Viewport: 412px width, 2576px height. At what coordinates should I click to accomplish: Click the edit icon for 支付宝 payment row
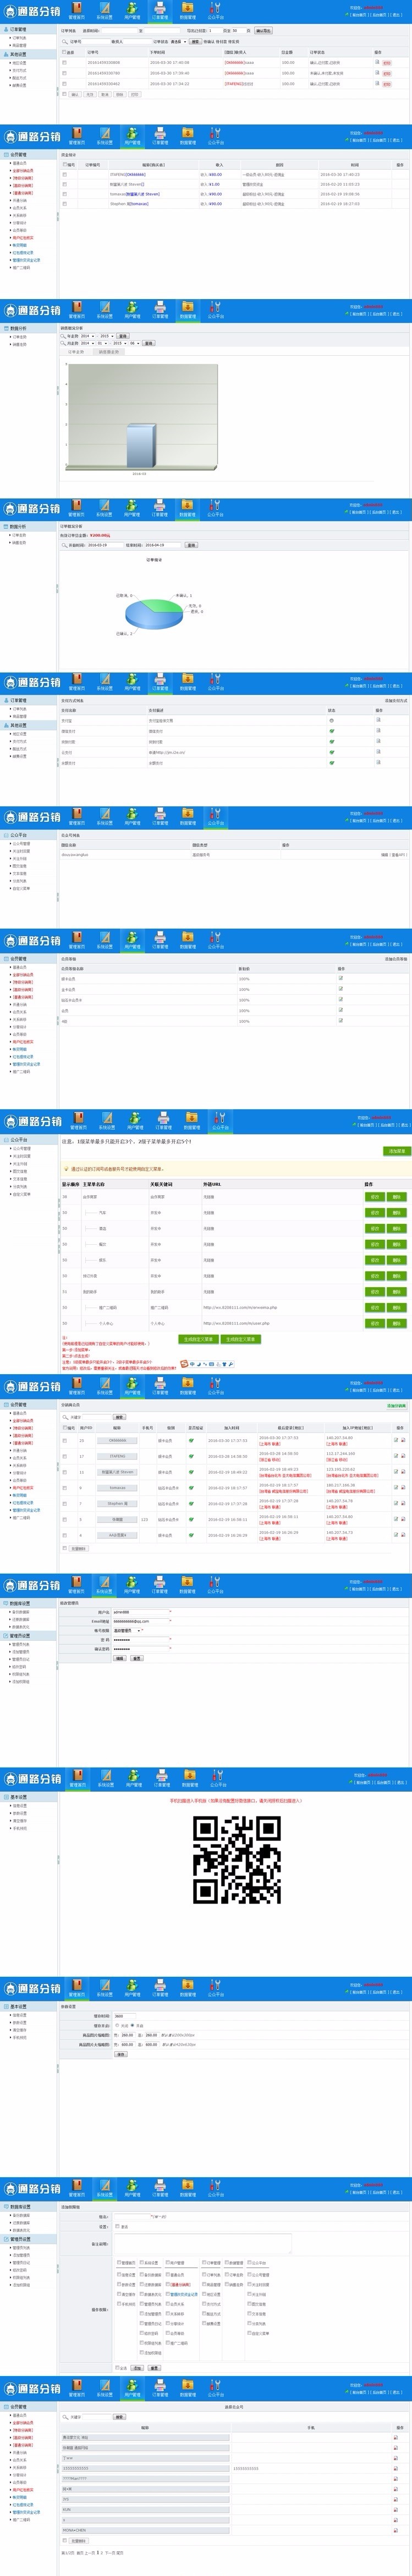coord(378,719)
